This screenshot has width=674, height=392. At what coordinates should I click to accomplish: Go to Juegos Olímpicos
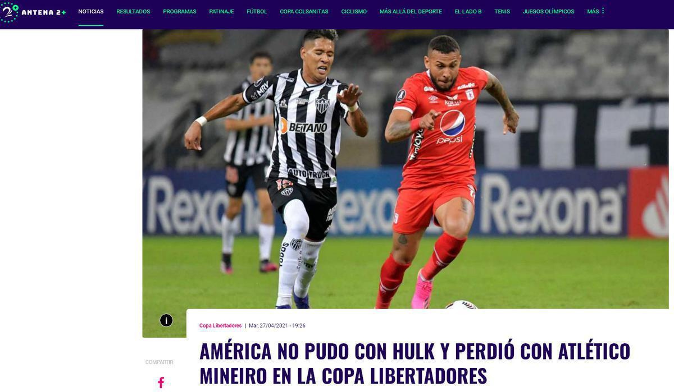click(x=548, y=11)
